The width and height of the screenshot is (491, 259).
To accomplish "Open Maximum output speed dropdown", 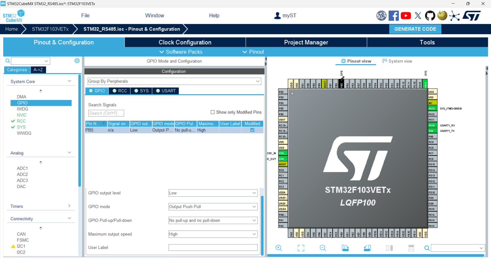I will pos(213,234).
